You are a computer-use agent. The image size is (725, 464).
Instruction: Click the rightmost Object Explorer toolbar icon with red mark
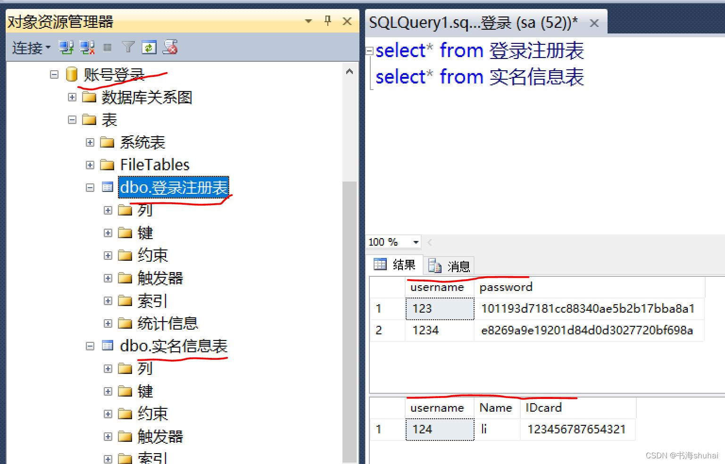[x=170, y=47]
